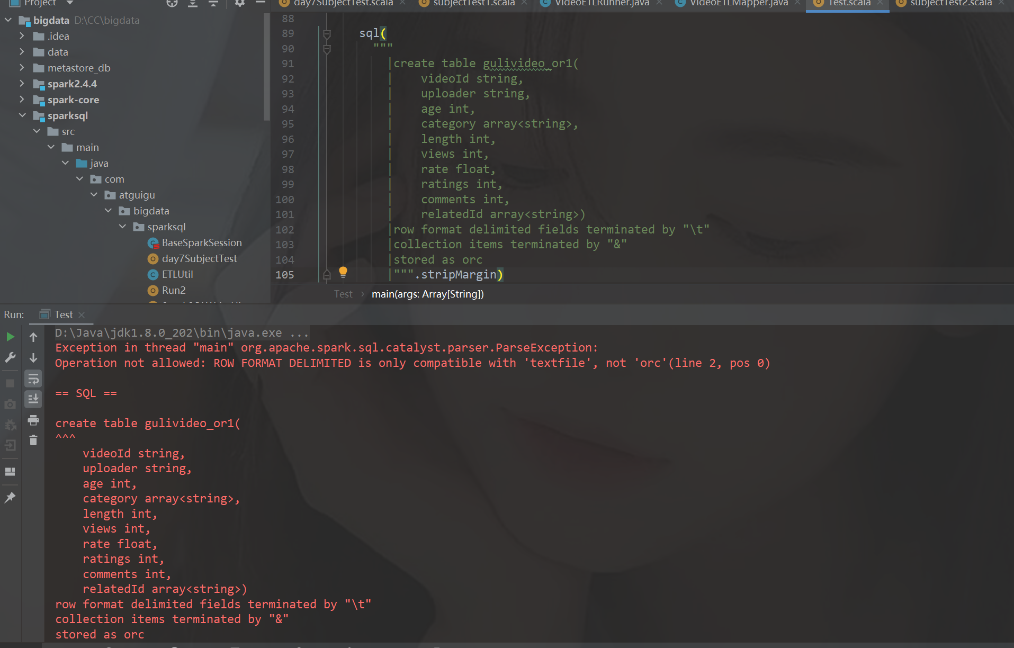Image resolution: width=1014 pixels, height=648 pixels.
Task: Click the yellow lightbulb intention icon
Action: [343, 272]
